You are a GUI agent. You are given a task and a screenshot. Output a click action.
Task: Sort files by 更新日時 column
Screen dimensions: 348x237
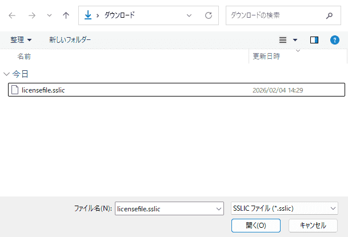[x=266, y=57]
